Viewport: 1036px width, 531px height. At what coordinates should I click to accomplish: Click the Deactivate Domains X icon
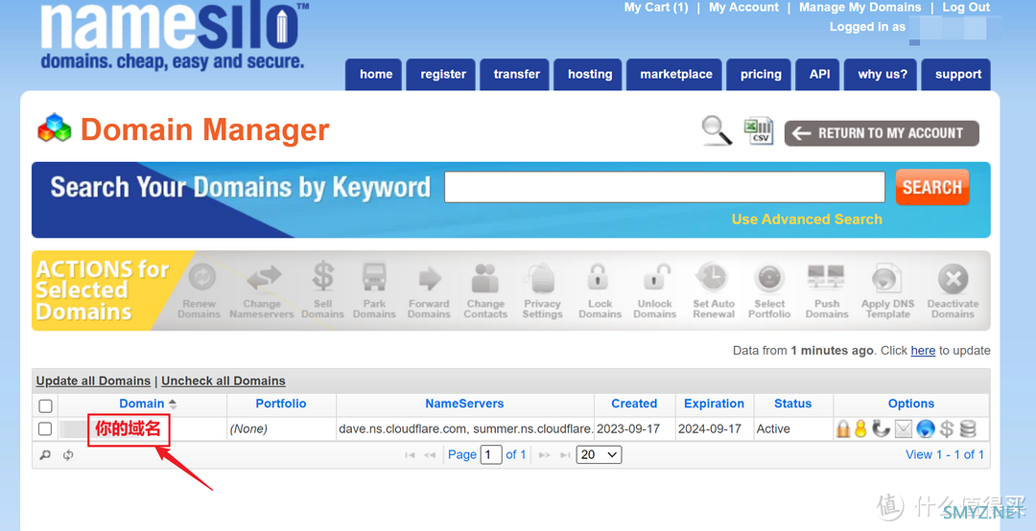(x=953, y=279)
